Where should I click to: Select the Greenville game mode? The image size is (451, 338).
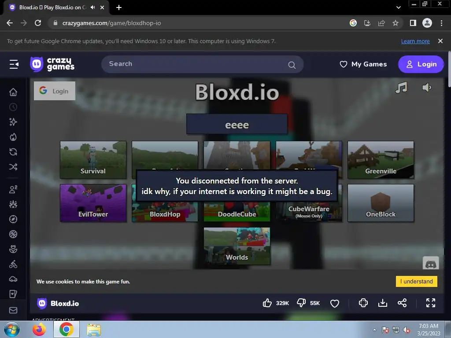[x=381, y=160]
